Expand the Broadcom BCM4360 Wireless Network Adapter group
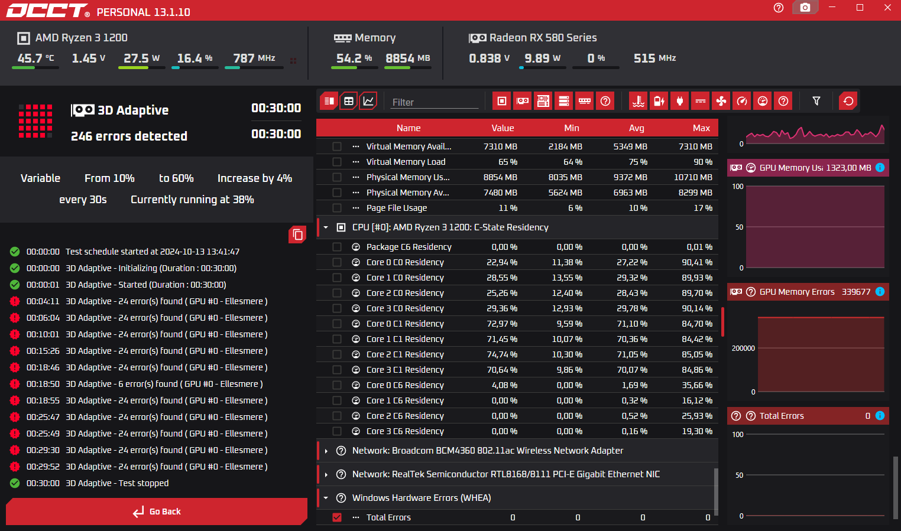 326,451
